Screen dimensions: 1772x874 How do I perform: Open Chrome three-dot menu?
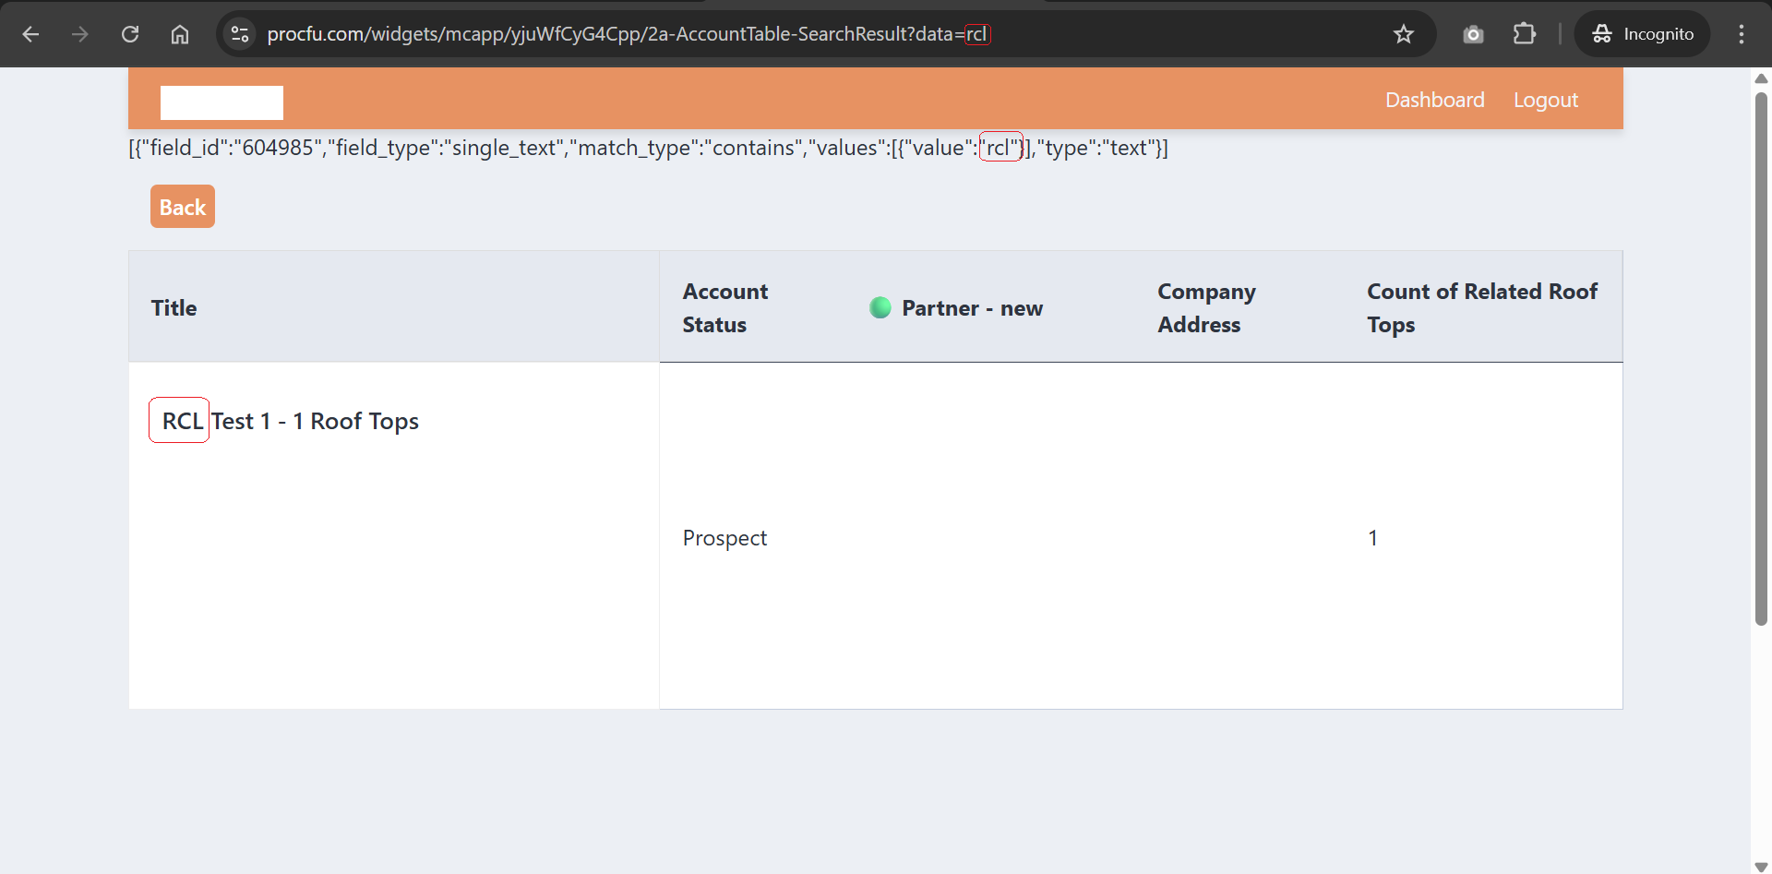point(1741,34)
